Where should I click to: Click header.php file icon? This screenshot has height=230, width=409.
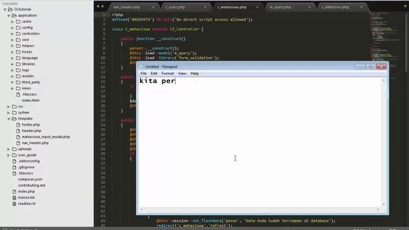19,130
